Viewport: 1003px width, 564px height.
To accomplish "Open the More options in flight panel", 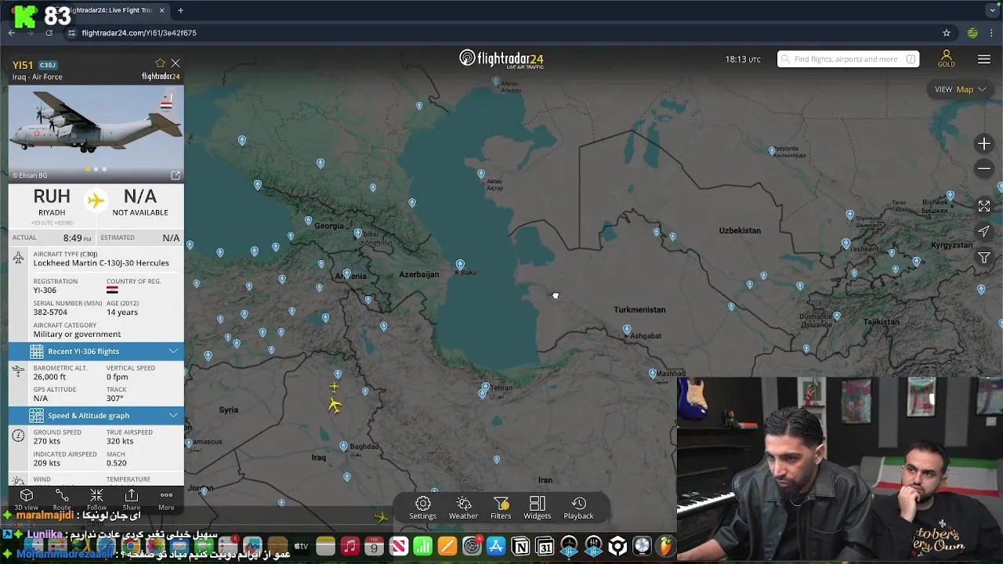I will (166, 499).
